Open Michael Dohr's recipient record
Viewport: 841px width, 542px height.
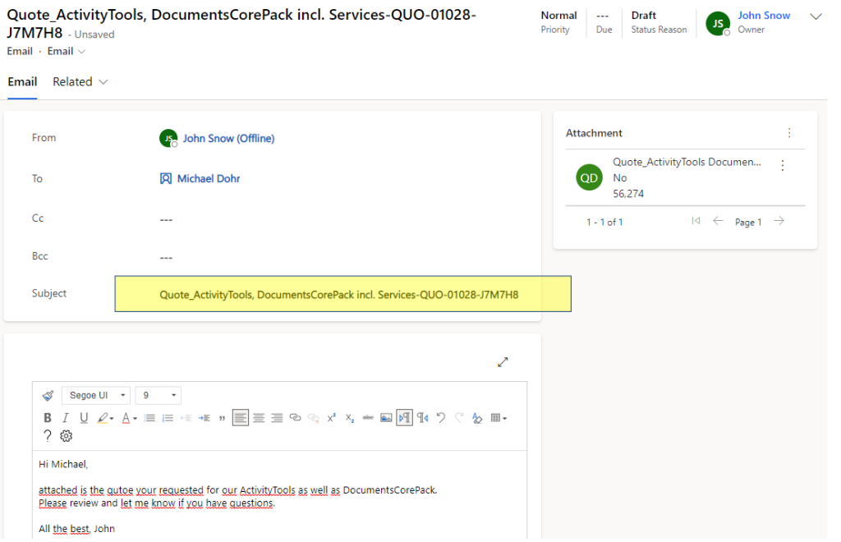[208, 178]
